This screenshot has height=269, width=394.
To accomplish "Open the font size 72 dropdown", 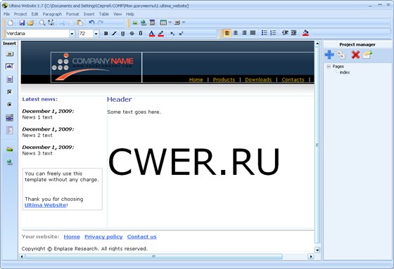I will click(96, 34).
